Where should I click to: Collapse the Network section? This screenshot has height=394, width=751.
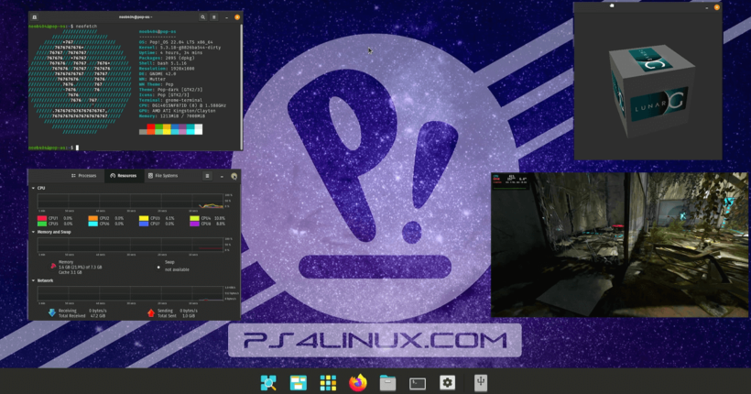33,281
